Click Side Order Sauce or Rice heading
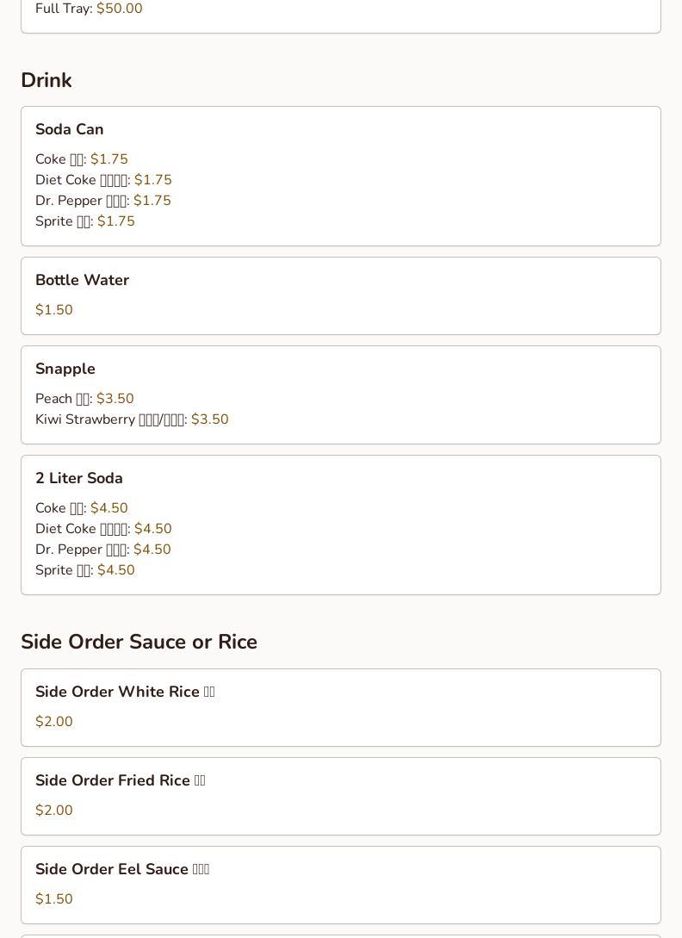The height and width of the screenshot is (938, 682). [x=139, y=642]
